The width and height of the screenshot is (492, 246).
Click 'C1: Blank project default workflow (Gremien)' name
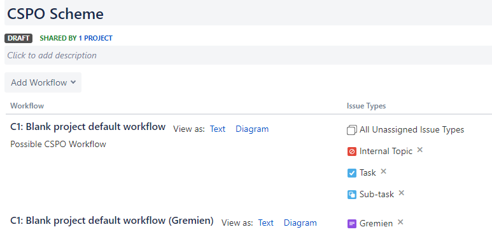click(x=112, y=221)
